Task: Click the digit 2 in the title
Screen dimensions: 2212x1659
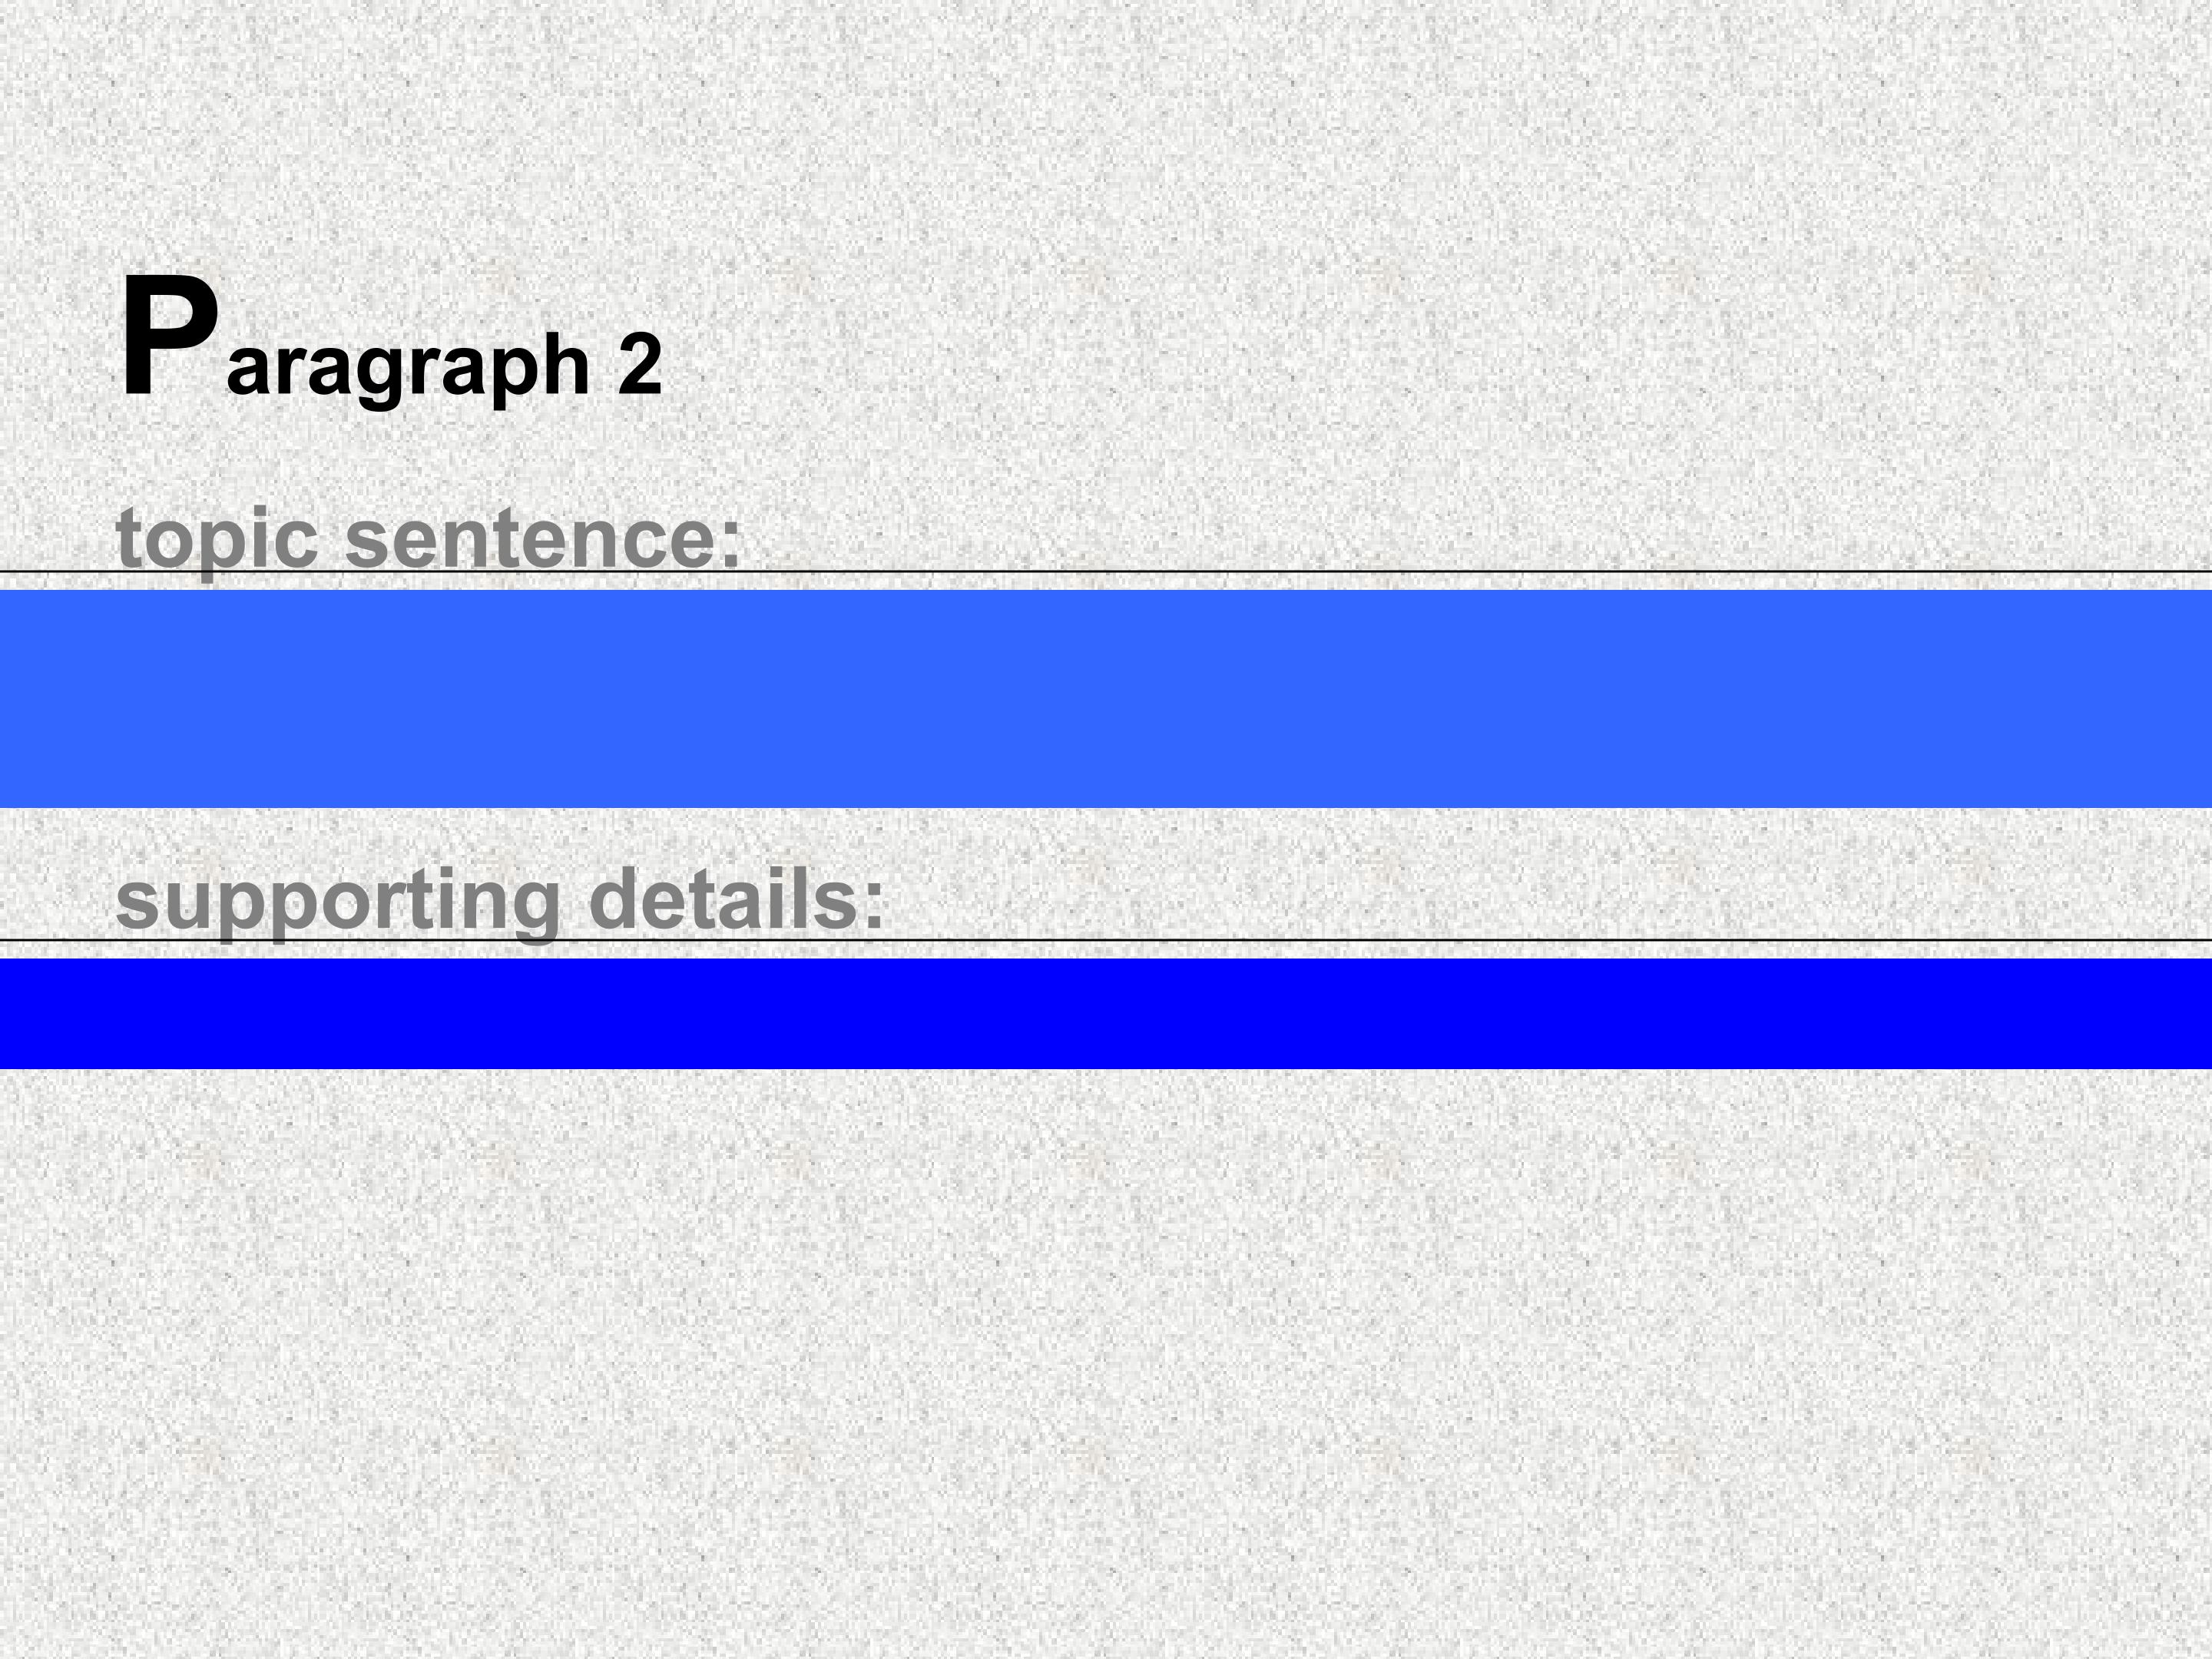Action: [640, 364]
